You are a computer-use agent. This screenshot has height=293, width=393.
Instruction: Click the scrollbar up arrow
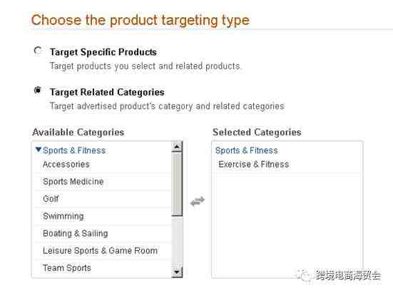[x=177, y=147]
